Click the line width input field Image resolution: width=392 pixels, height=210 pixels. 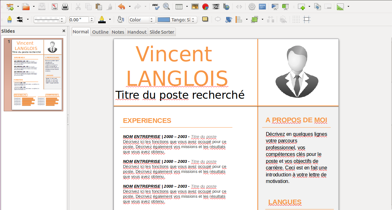point(79,19)
